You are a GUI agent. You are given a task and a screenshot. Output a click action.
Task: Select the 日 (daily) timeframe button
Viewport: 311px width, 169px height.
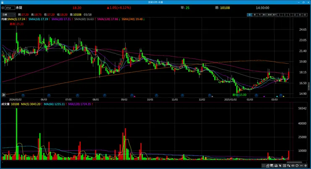(250, 15)
